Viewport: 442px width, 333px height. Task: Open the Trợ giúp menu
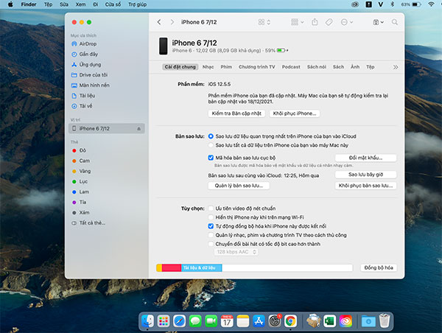pos(137,4)
